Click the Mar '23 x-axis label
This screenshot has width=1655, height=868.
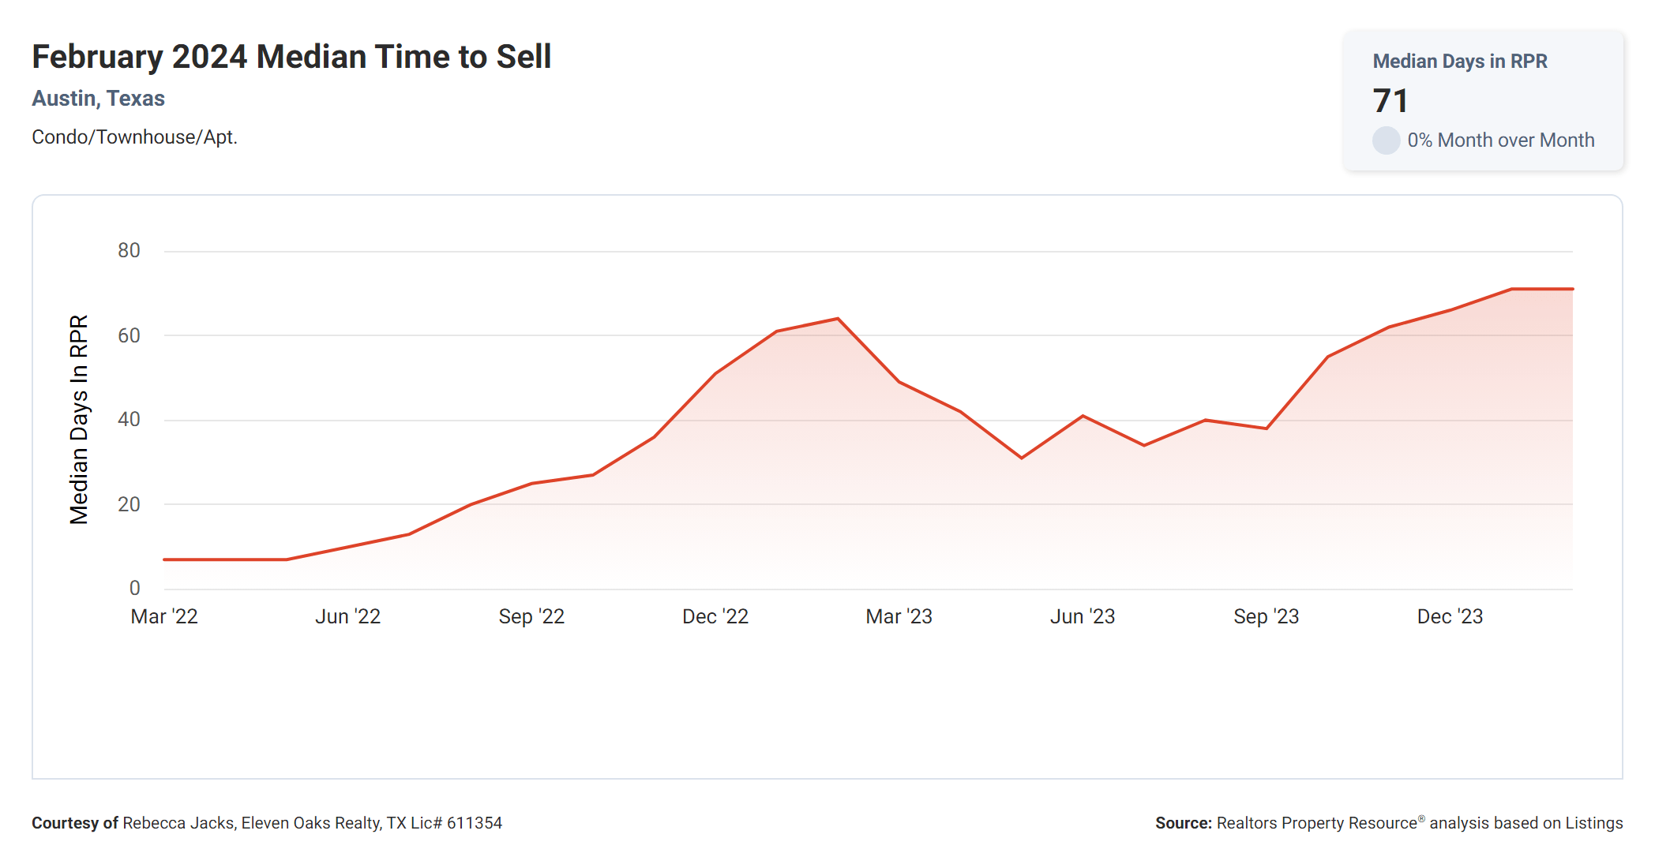click(899, 616)
